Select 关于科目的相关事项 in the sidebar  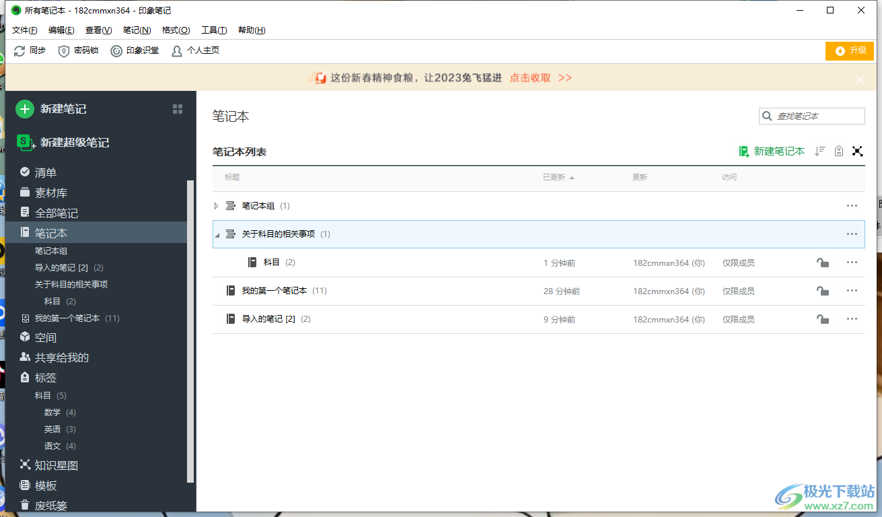71,285
